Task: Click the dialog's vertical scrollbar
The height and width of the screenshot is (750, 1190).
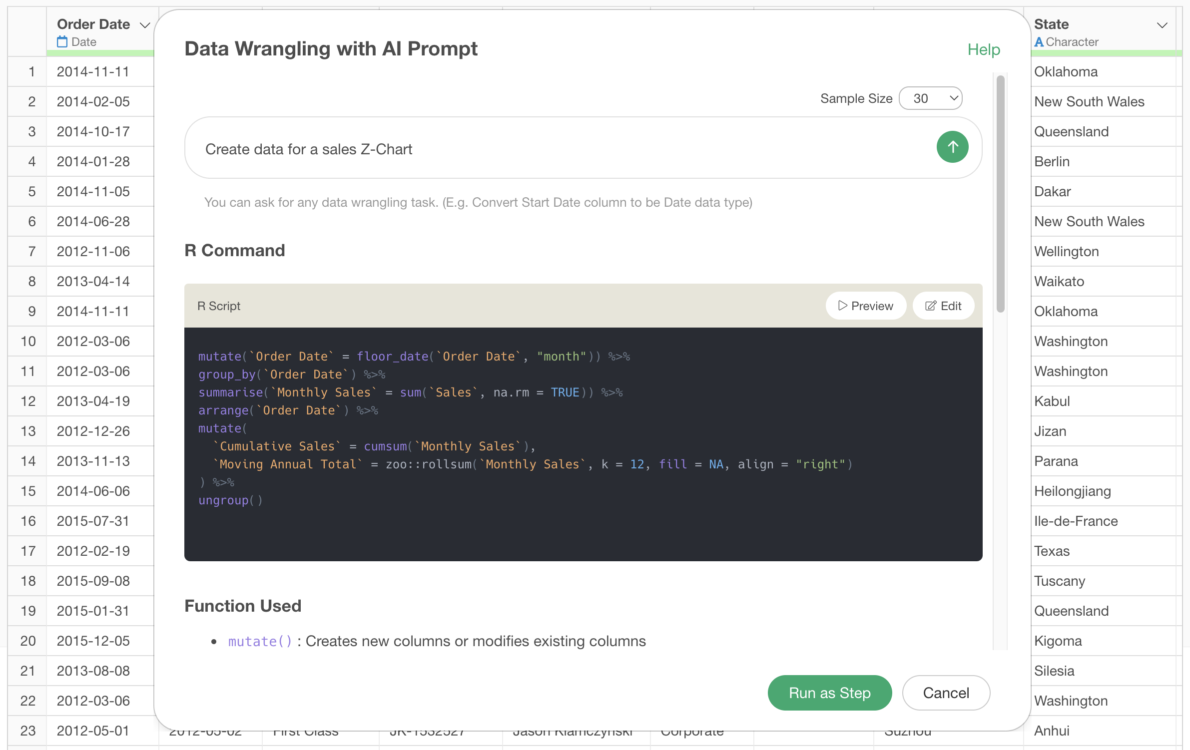Action: (x=1000, y=194)
